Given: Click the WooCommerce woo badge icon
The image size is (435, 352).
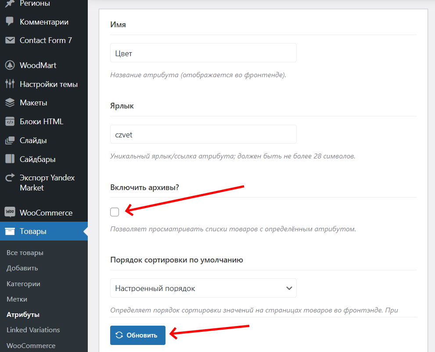Looking at the screenshot, I should (x=10, y=212).
